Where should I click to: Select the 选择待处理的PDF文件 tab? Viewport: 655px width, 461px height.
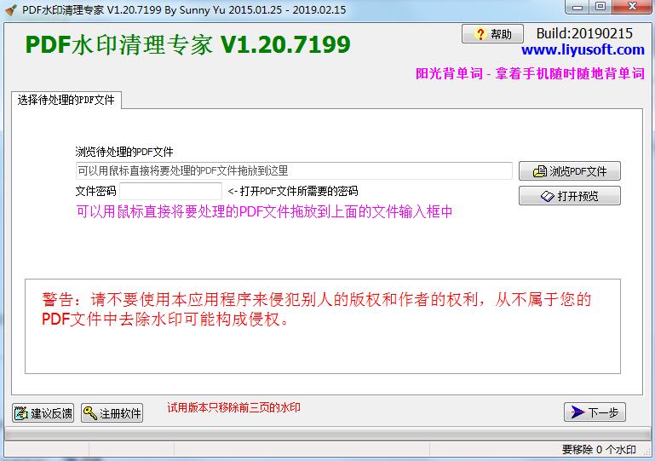coord(66,100)
